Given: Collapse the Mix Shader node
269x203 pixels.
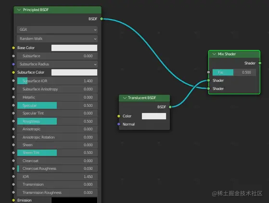Looking at the screenshot, I should [214, 54].
